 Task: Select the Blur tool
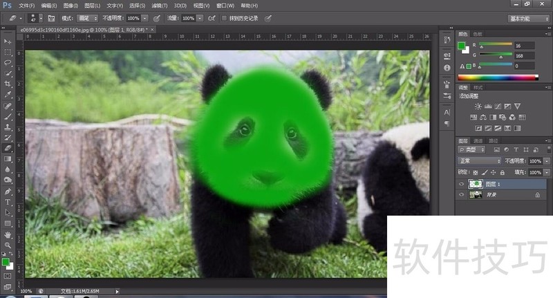tap(8, 169)
